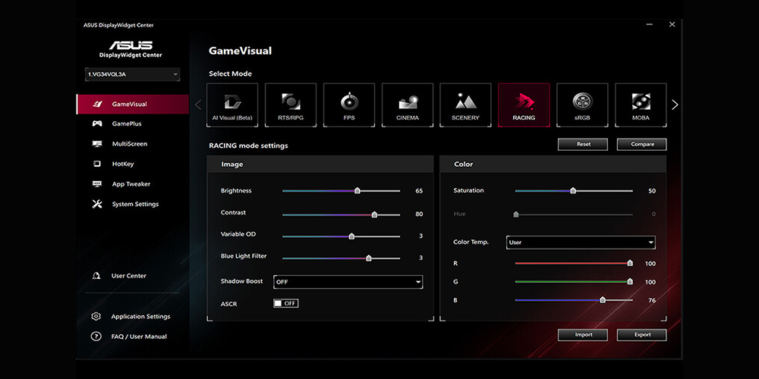Open the Shadow Boost dropdown
The height and width of the screenshot is (379, 759).
[x=348, y=282]
